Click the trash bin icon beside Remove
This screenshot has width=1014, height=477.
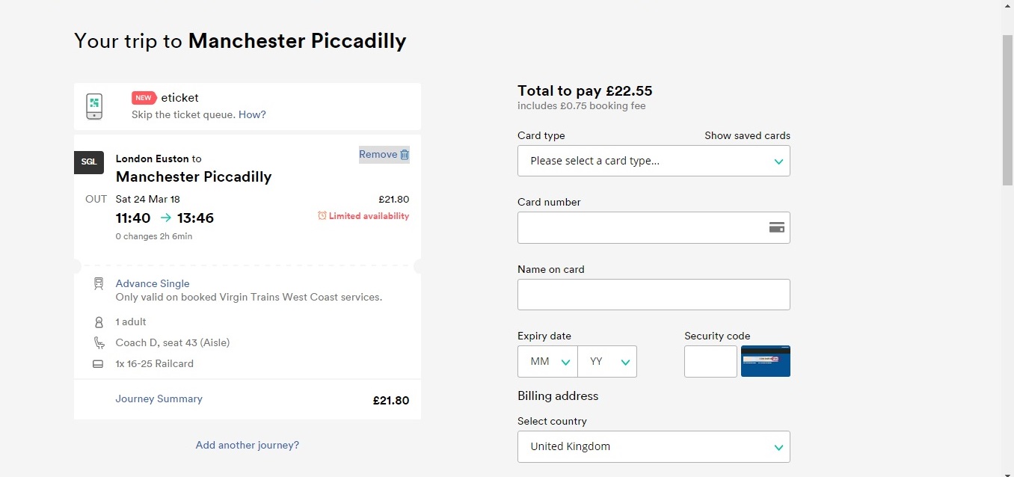click(x=405, y=155)
